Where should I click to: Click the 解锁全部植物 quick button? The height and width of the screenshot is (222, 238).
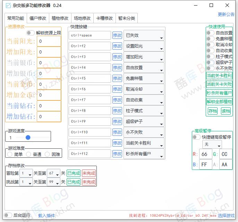pyautogui.click(x=219, y=101)
